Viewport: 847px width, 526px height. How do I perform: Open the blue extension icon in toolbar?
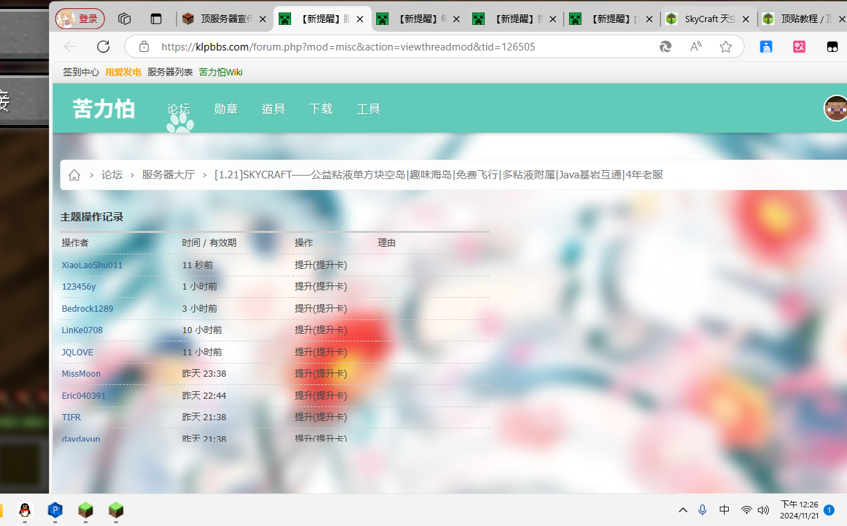click(766, 47)
